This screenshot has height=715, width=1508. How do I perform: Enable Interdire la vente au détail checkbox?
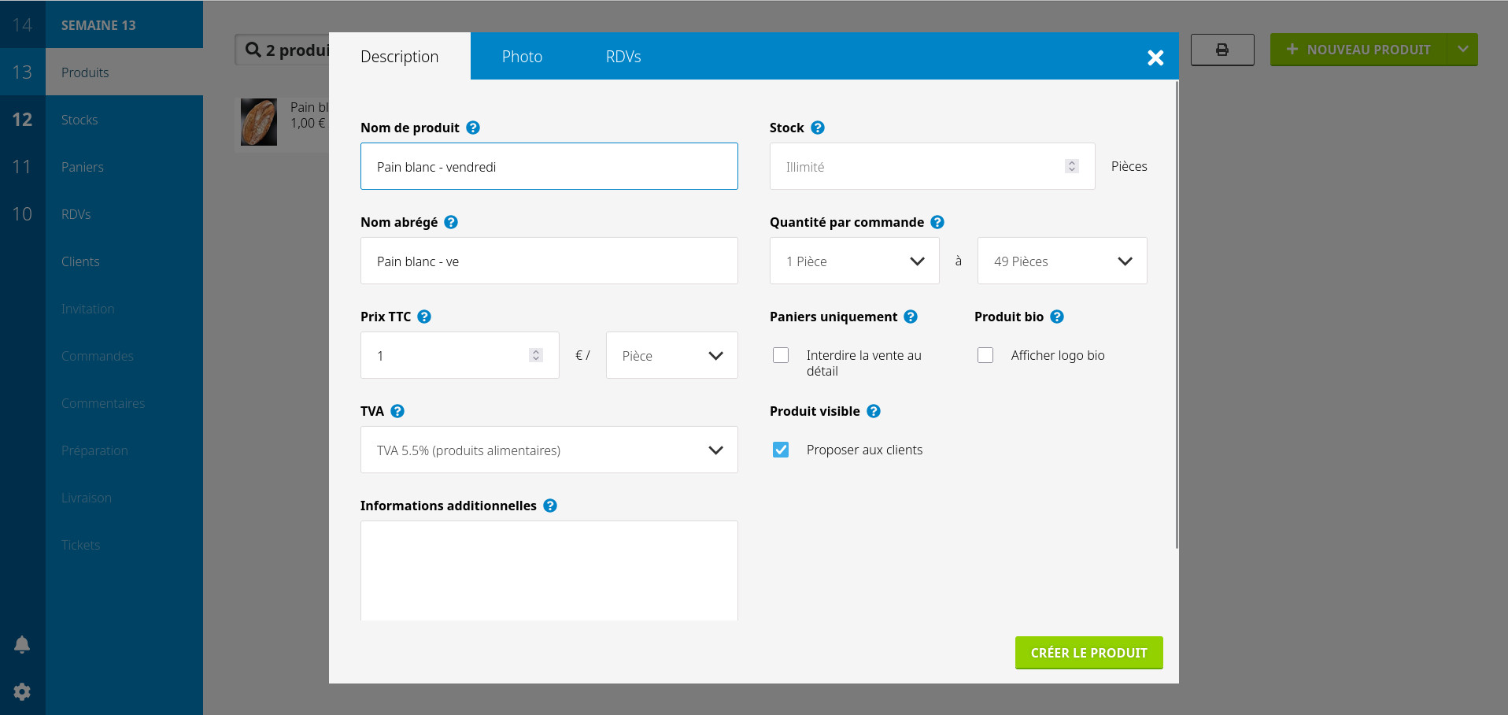click(781, 355)
